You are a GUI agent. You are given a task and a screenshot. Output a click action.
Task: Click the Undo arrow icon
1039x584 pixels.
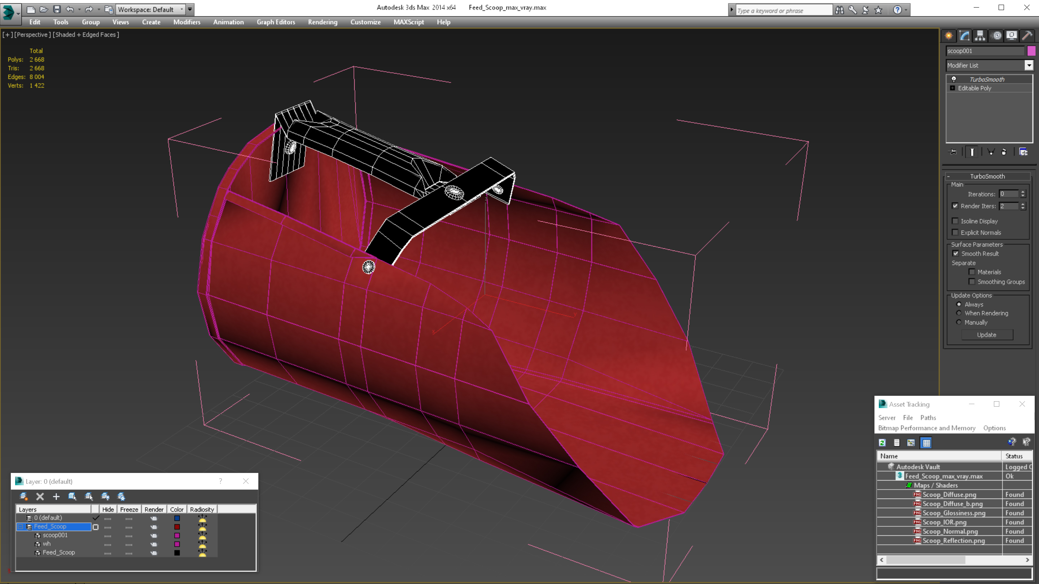click(x=70, y=9)
